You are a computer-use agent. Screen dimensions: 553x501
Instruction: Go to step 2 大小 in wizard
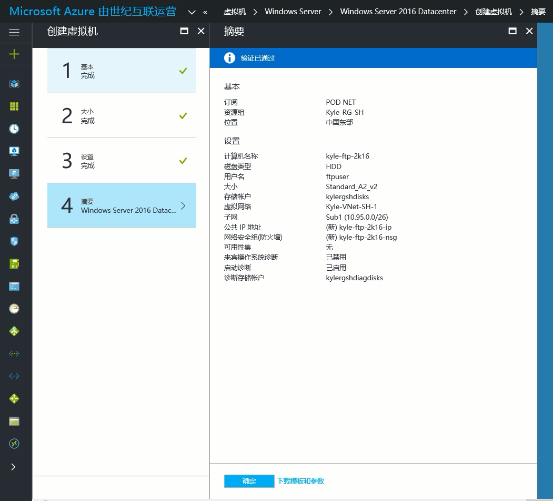pos(122,116)
